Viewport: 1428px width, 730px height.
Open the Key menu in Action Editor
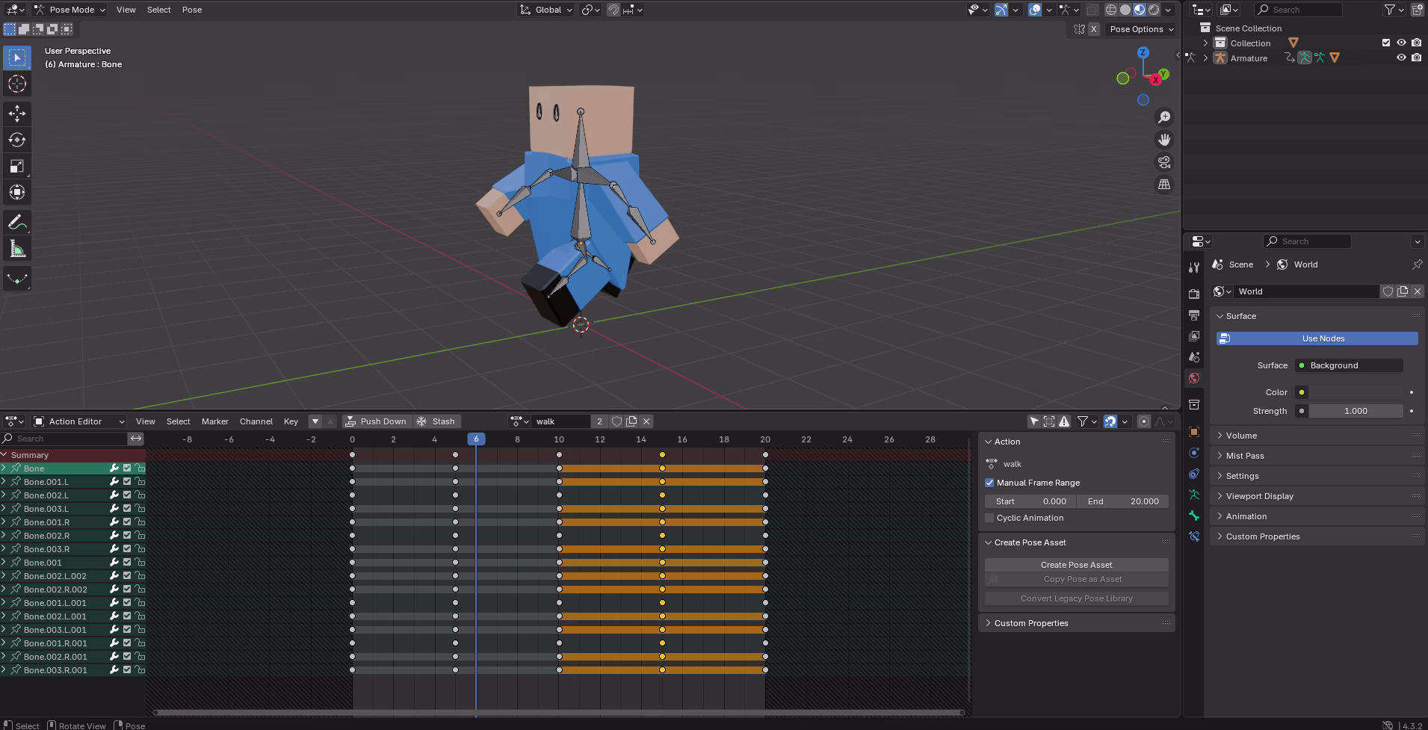coord(291,421)
